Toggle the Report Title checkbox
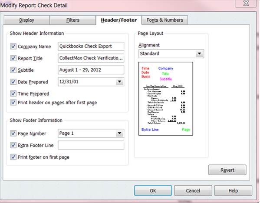The image size is (260, 203). 13,58
